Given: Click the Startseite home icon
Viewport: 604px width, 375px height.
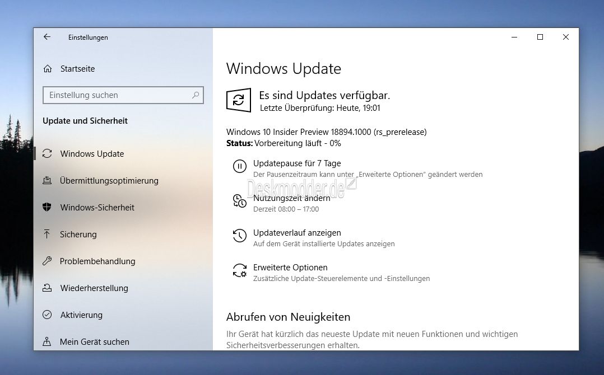Looking at the screenshot, I should pyautogui.click(x=48, y=69).
